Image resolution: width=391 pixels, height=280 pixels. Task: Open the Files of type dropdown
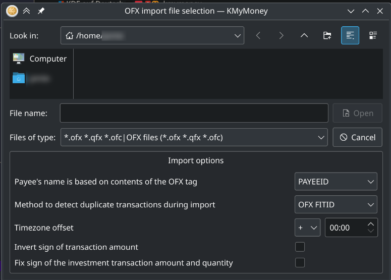pyautogui.click(x=194, y=137)
